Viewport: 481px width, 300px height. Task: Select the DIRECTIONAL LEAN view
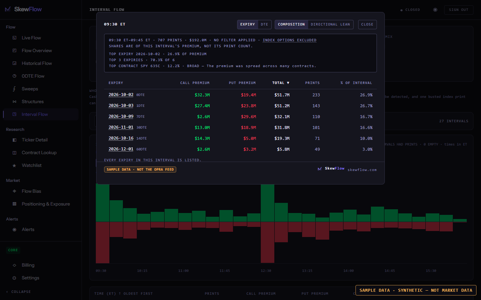[330, 24]
